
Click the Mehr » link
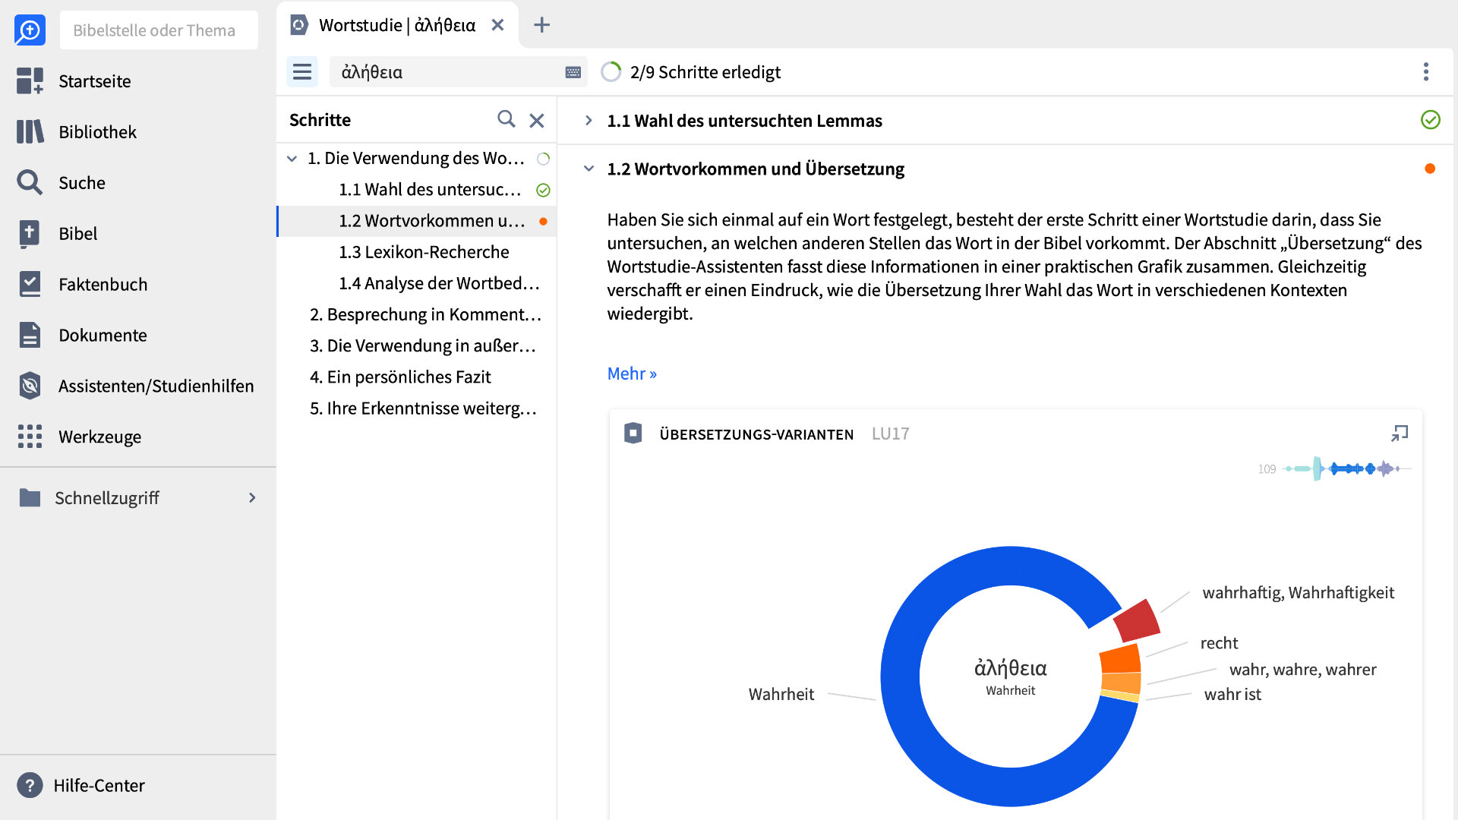click(x=632, y=374)
